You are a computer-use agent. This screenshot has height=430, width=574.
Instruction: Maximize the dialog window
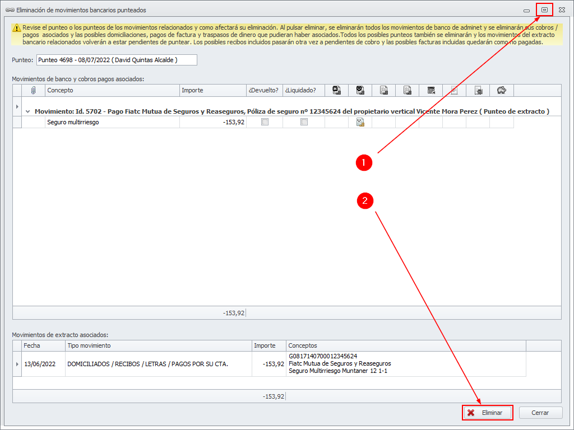544,10
